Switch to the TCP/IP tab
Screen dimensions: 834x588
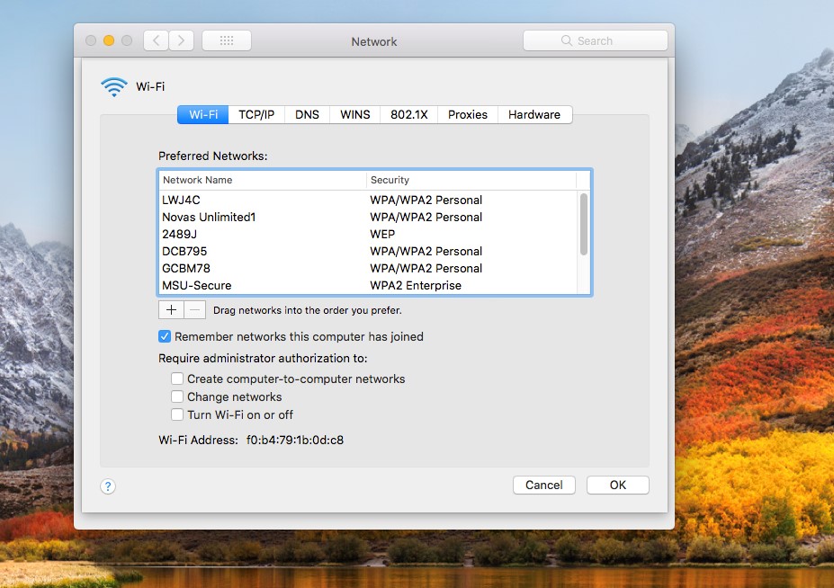[x=256, y=114]
